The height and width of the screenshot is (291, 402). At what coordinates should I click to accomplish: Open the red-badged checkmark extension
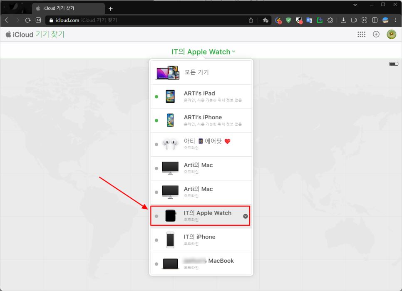[278, 20]
